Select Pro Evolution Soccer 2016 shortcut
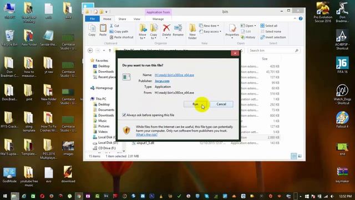 point(323,12)
